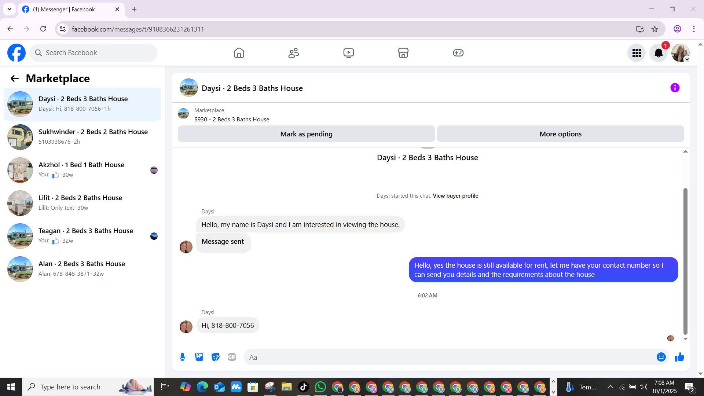The height and width of the screenshot is (396, 704).
Task: Click the chat vertical scrollbar thumb
Action: click(x=685, y=261)
